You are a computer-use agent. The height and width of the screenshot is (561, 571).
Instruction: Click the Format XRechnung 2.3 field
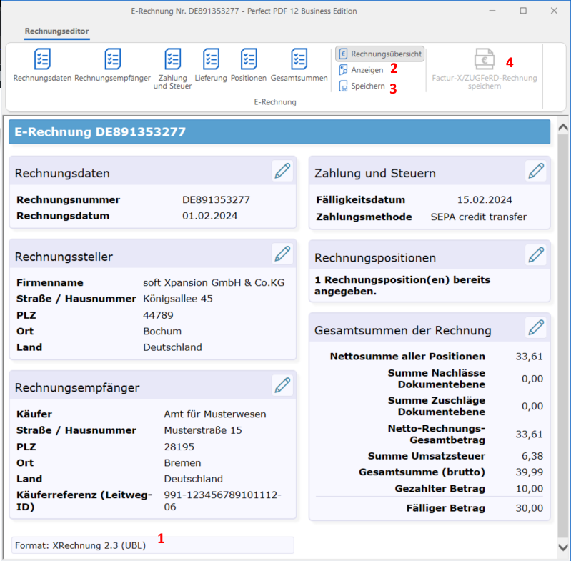tap(152, 545)
